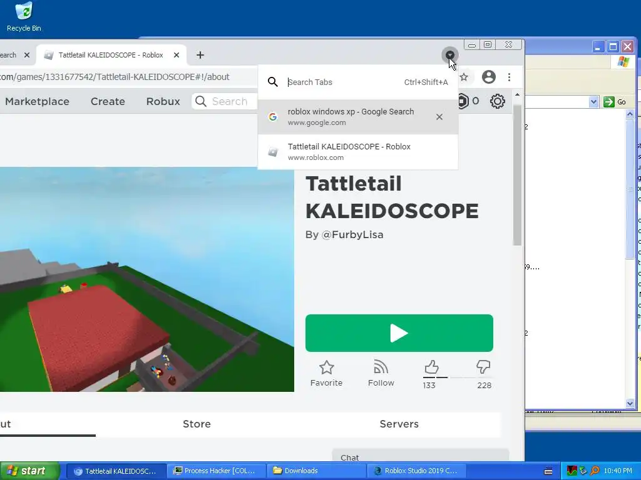
Task: Click scroll-down arrow in background window
Action: pyautogui.click(x=630, y=403)
